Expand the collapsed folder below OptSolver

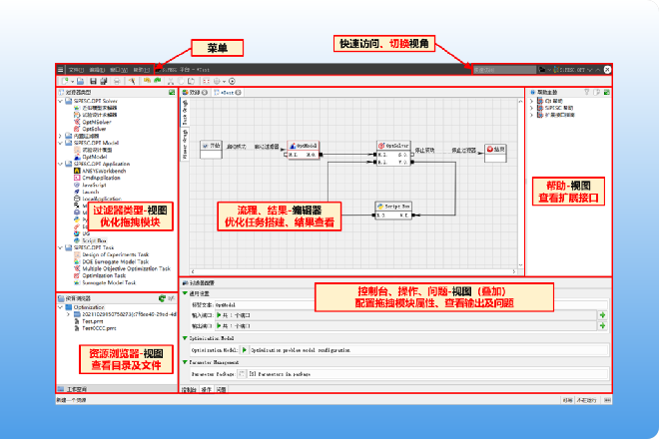[x=61, y=136]
